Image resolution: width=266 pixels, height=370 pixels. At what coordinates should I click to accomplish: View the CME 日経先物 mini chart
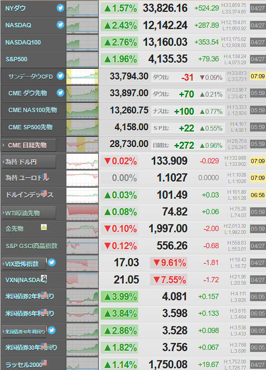pos(82,144)
